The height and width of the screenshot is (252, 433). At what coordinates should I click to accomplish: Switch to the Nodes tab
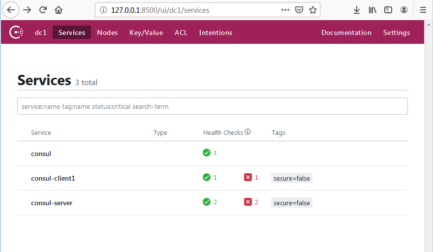point(107,32)
